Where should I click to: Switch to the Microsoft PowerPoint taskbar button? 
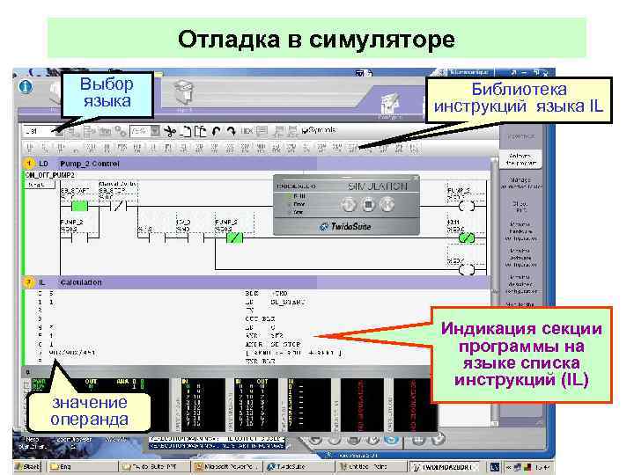(228, 467)
